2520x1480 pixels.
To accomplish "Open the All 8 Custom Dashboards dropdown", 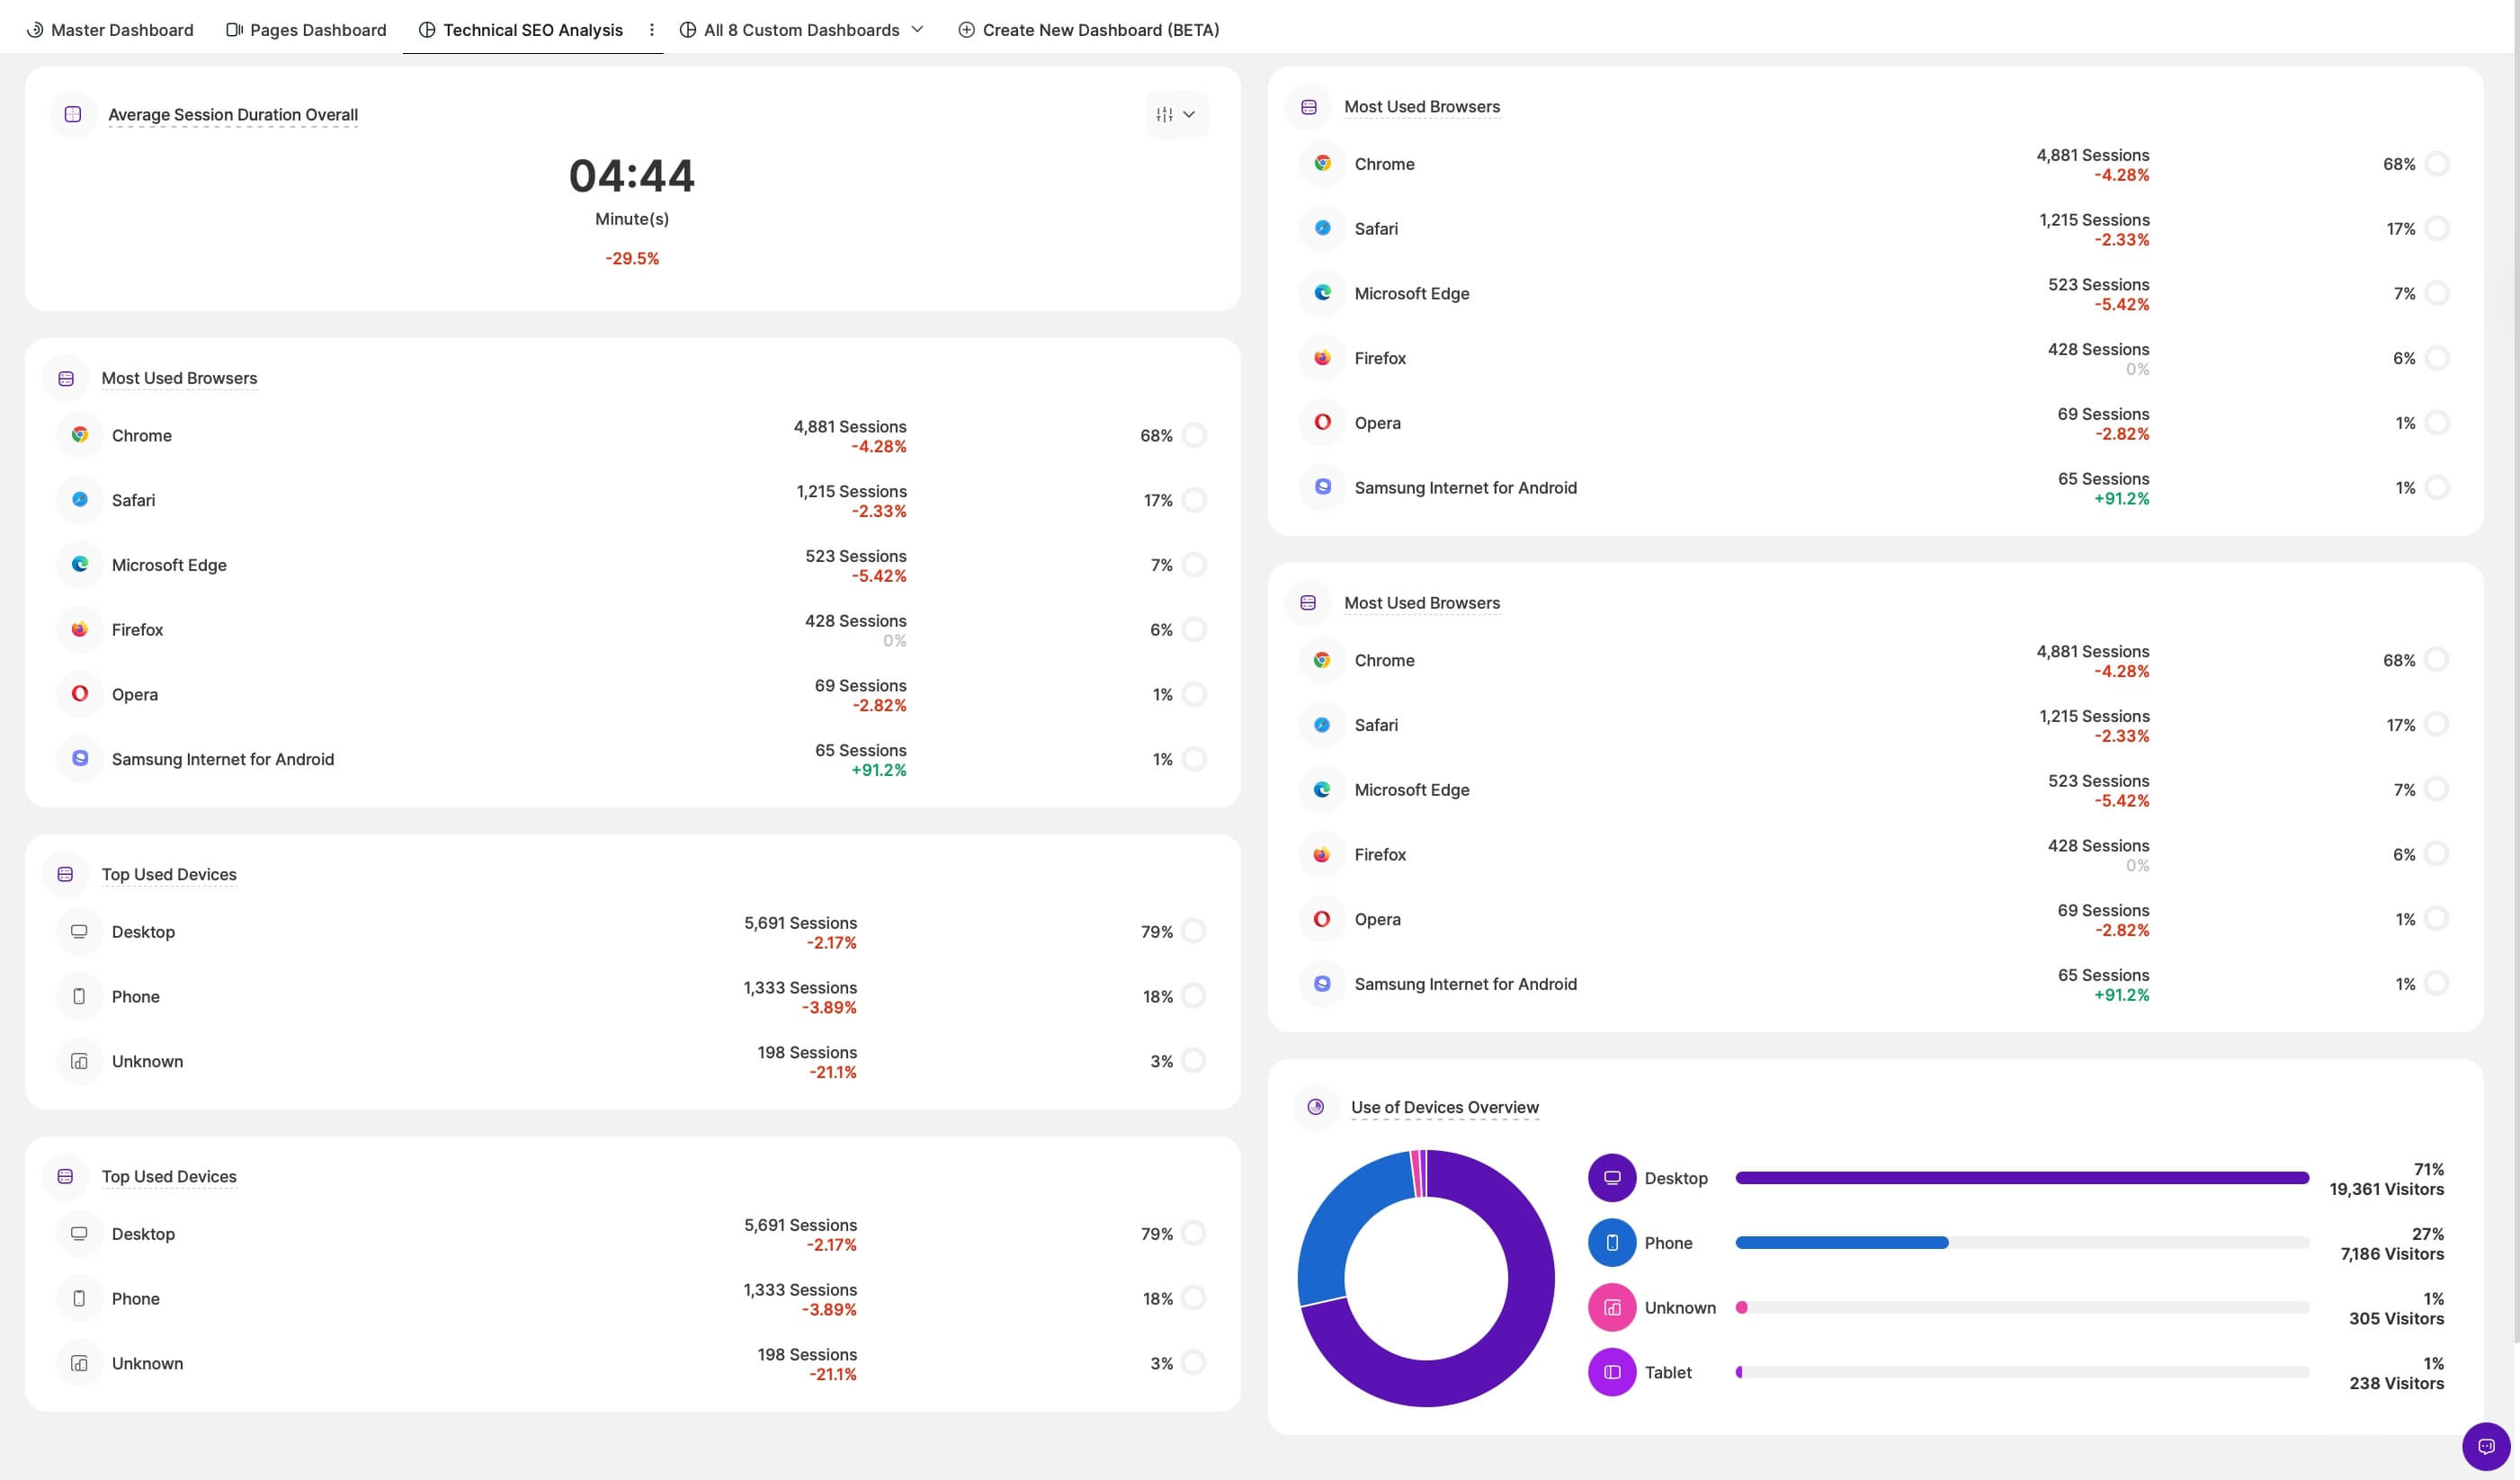I will click(801, 30).
